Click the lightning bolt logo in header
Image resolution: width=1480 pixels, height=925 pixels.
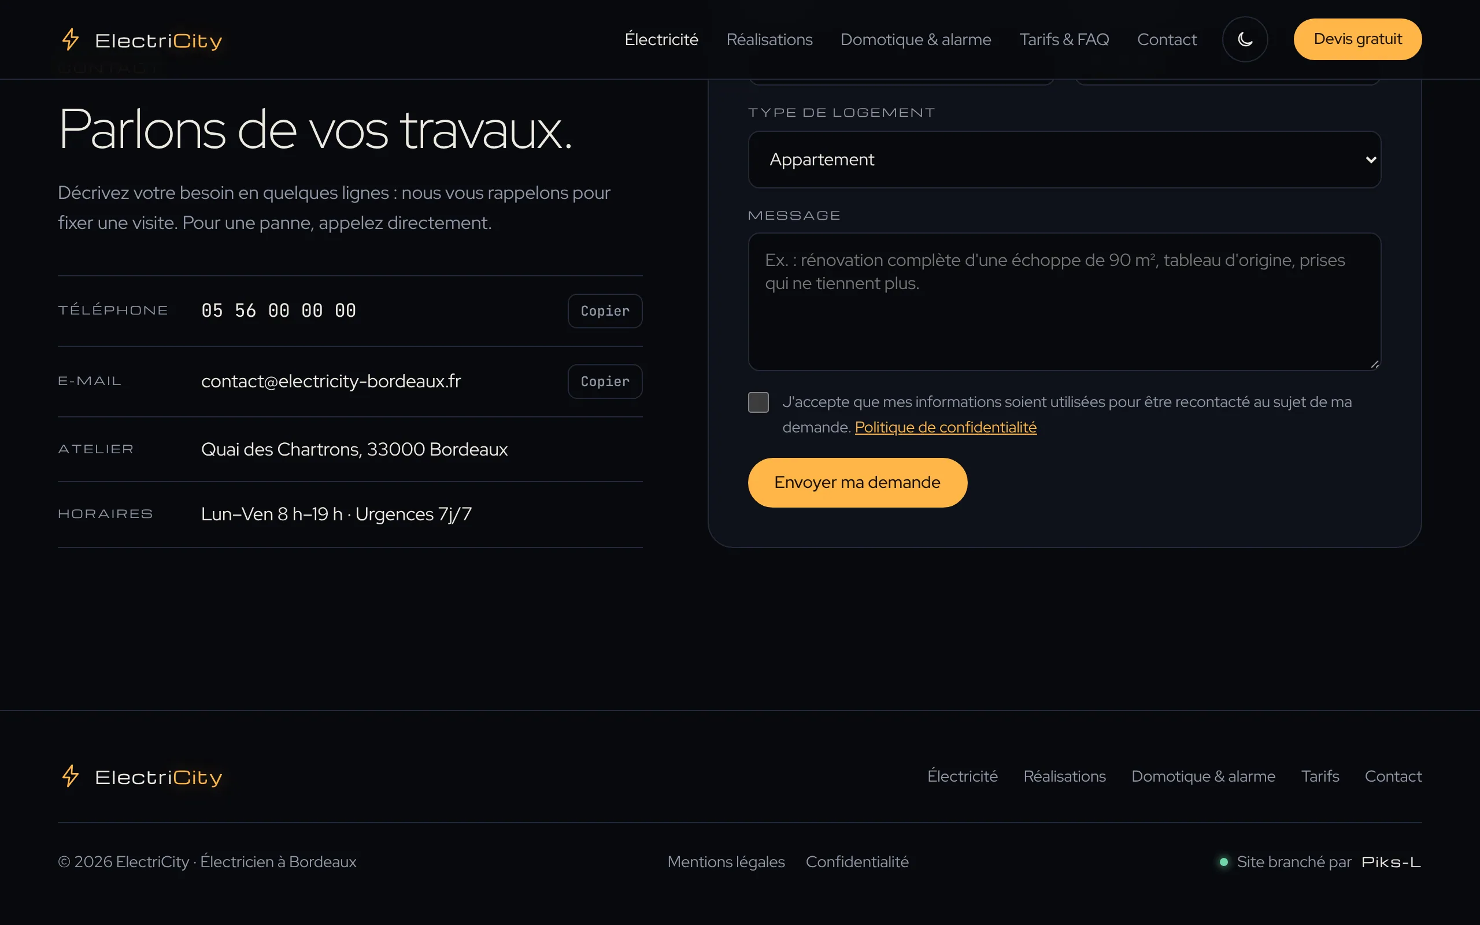(x=71, y=40)
